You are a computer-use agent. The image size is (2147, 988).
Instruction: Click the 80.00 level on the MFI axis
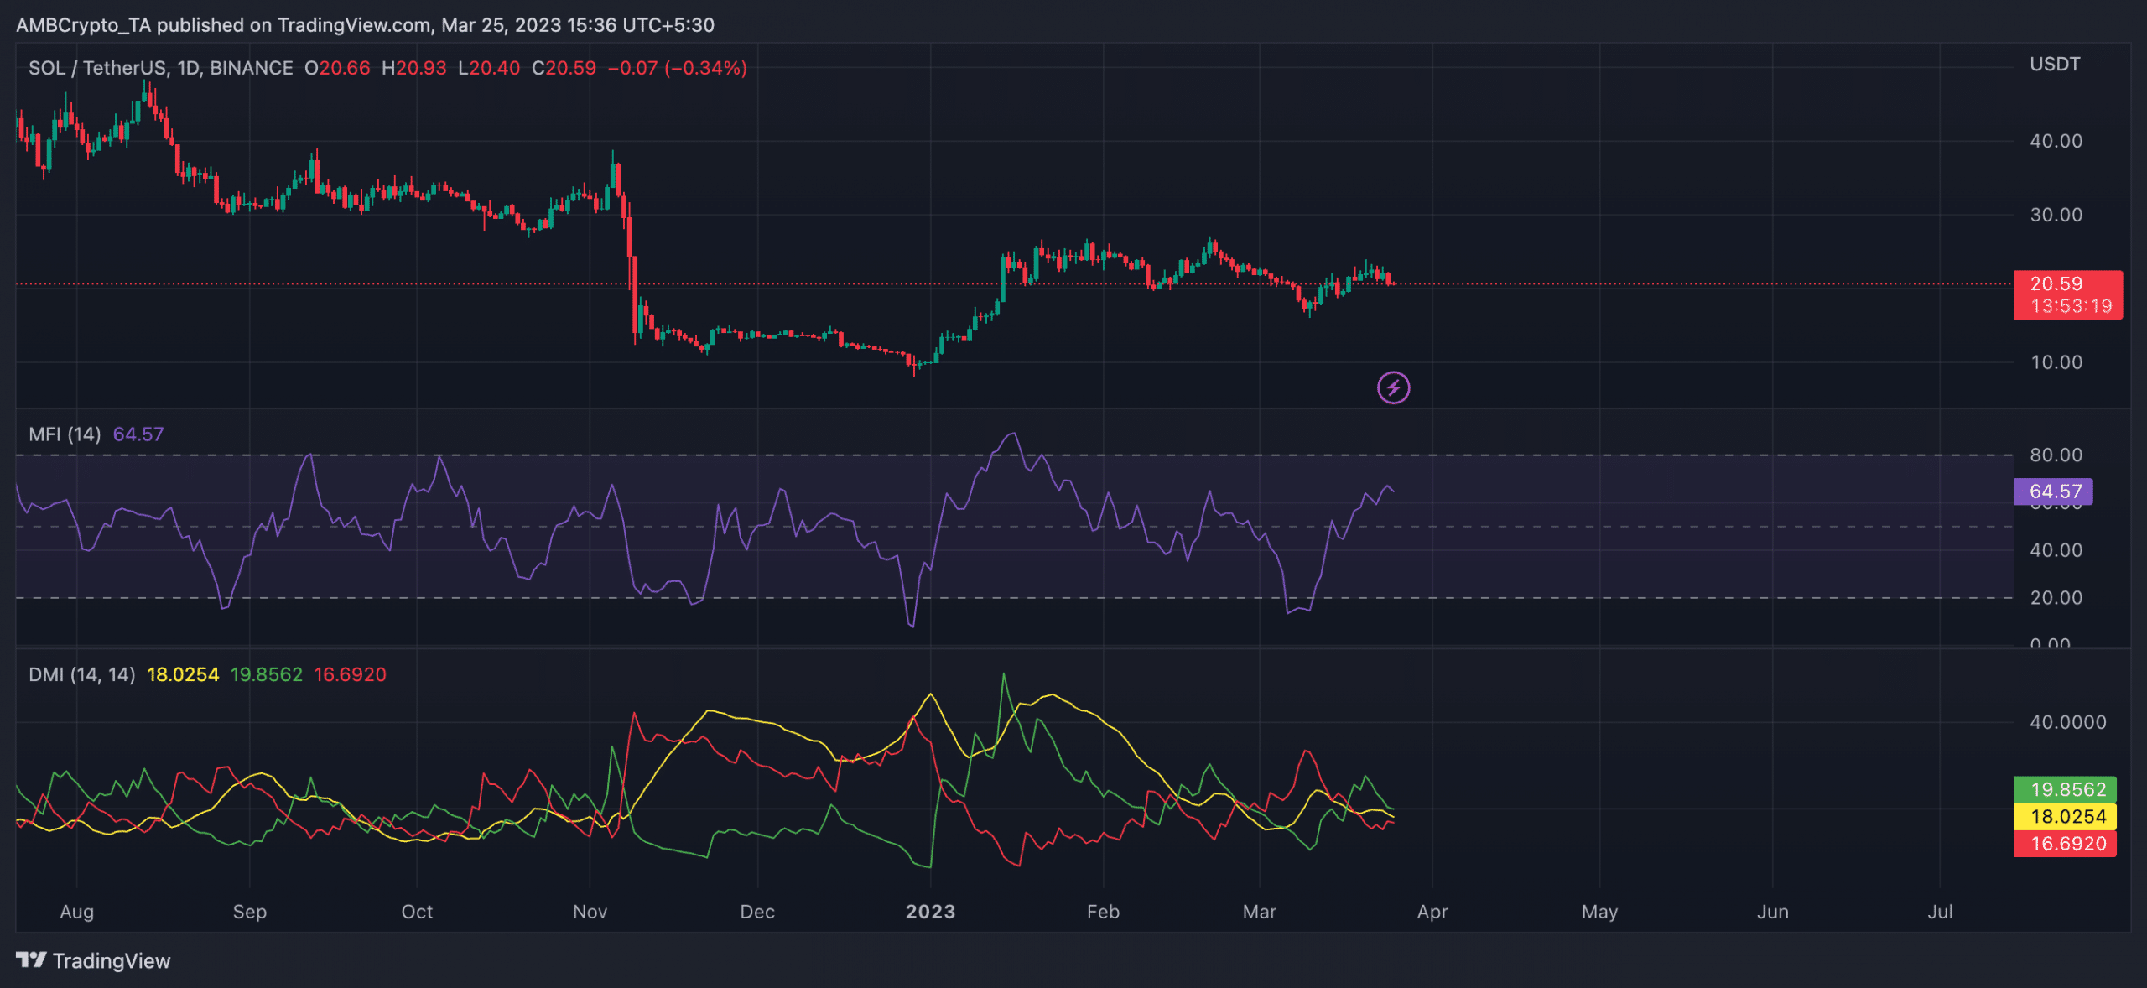click(x=2056, y=455)
